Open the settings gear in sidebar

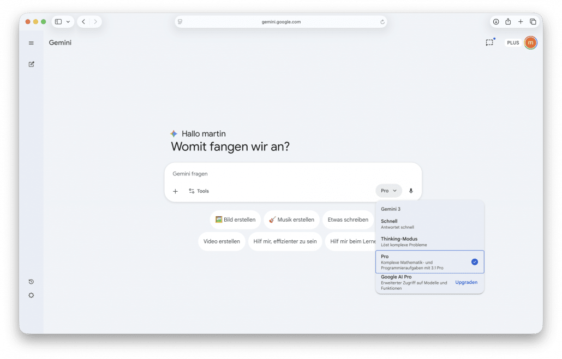click(31, 295)
